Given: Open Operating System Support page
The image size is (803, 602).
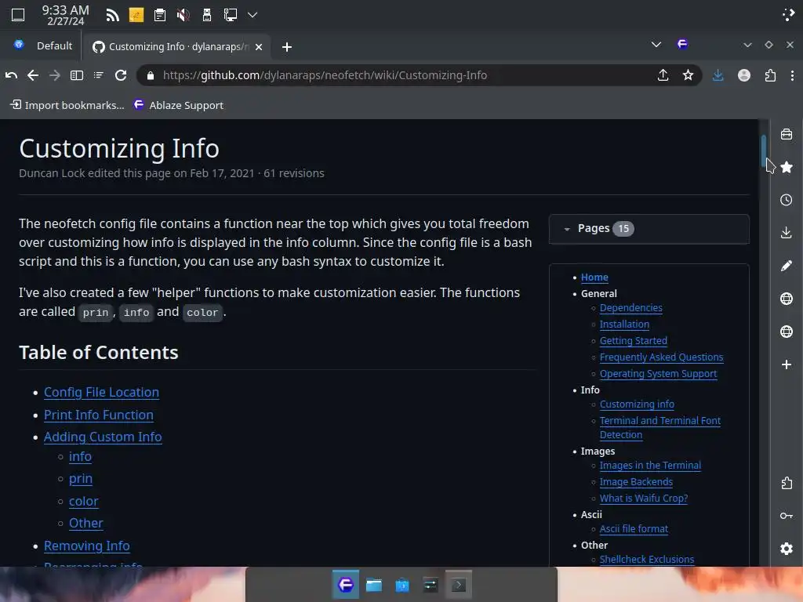Looking at the screenshot, I should pyautogui.click(x=658, y=374).
